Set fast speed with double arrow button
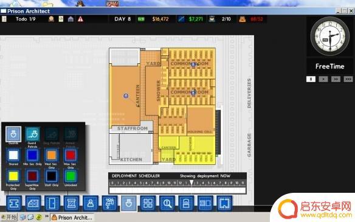355x222 pixels. pos(336,79)
